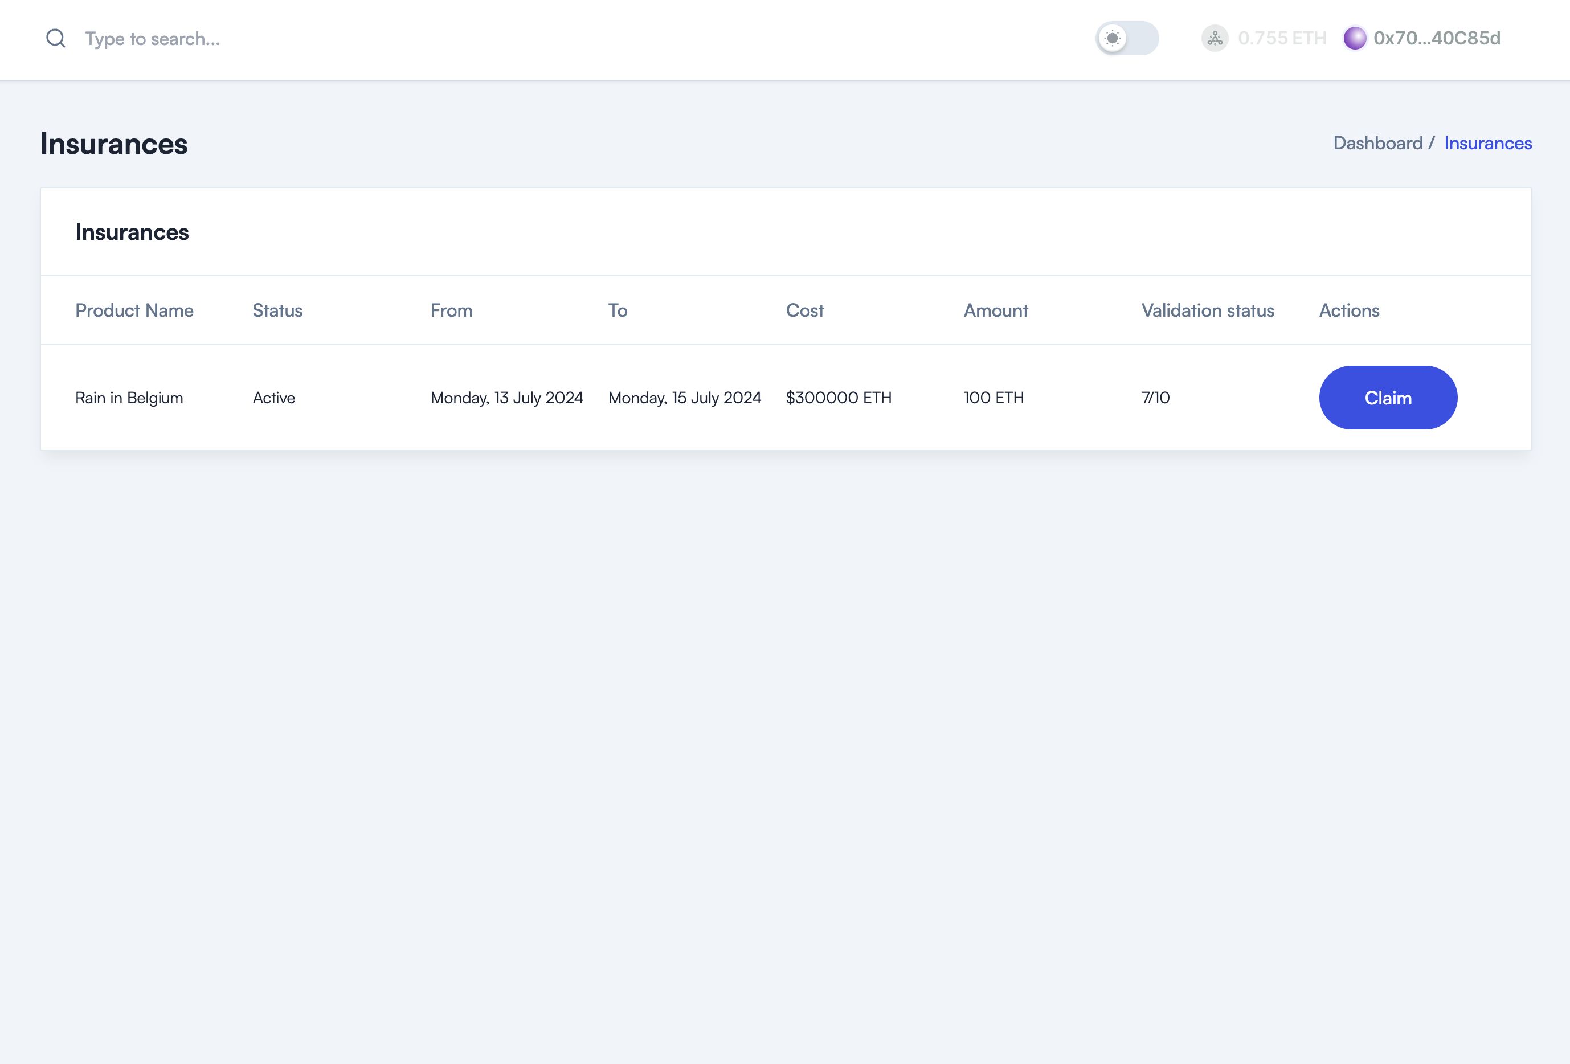1570x1064 pixels.
Task: Focus the Type to search field
Action: click(152, 39)
